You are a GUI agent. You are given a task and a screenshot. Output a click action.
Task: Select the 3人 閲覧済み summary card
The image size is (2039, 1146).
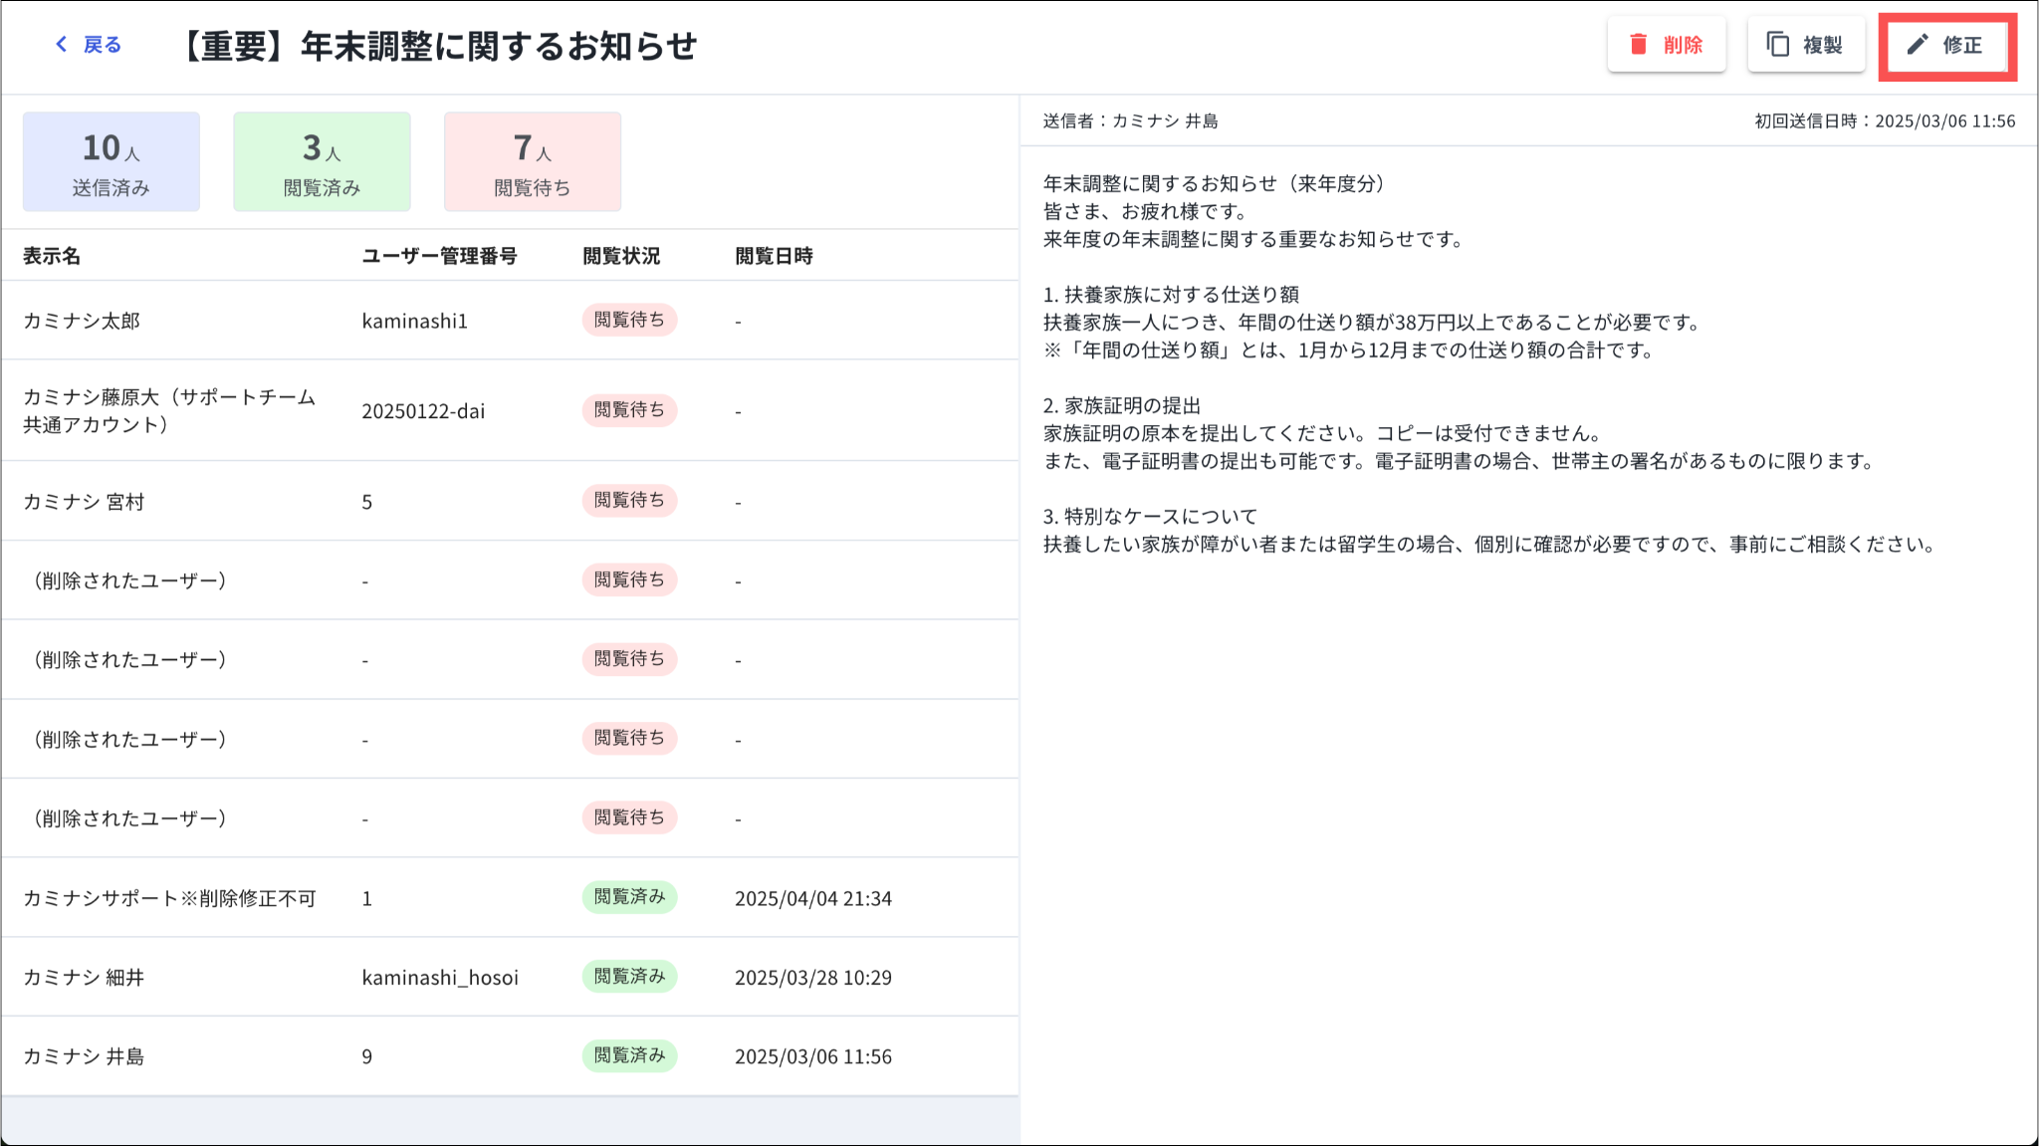(x=322, y=161)
